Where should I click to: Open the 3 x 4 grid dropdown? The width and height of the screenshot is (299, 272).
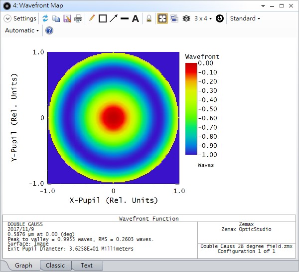[203, 18]
